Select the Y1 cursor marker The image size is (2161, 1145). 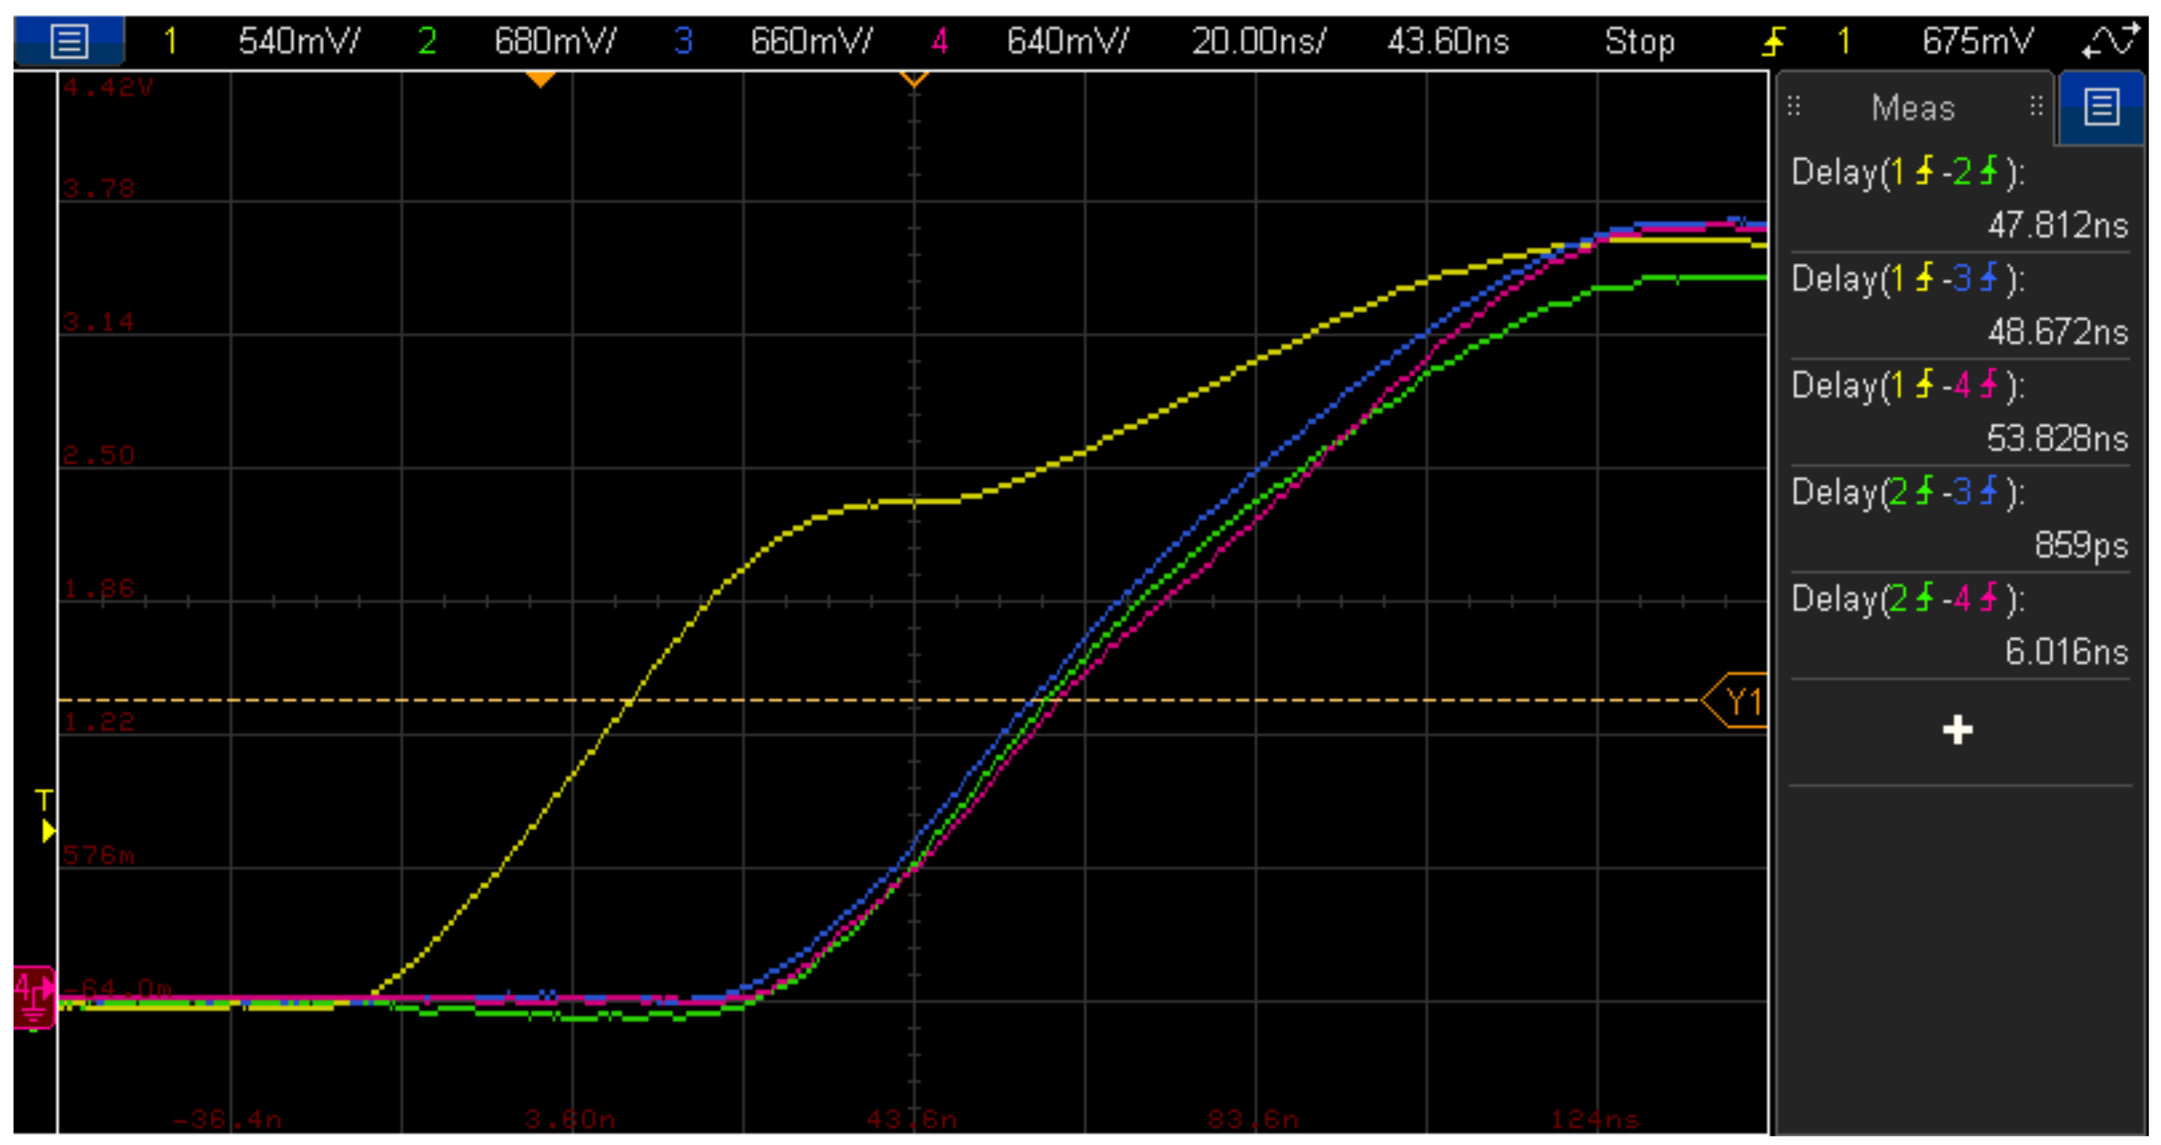click(x=1739, y=700)
